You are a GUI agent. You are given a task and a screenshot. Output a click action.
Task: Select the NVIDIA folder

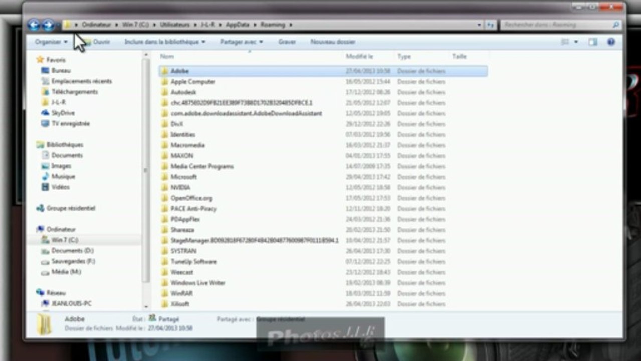point(180,188)
